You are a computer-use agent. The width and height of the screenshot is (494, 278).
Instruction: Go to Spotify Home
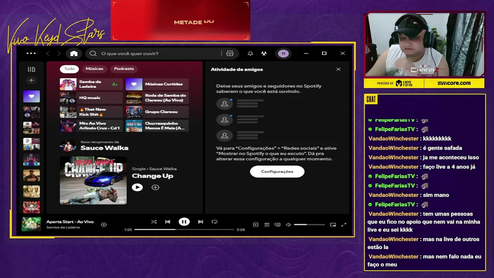click(74, 53)
